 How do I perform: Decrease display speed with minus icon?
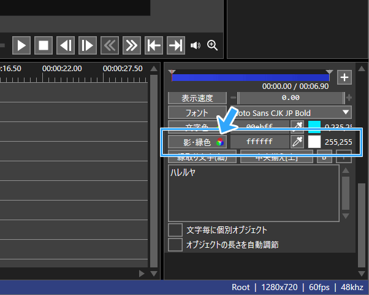[x=233, y=98]
